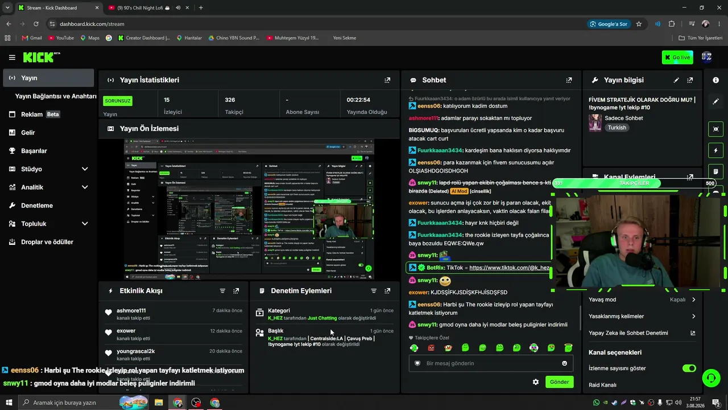Reload the dashboard page
This screenshot has width=728, height=410.
[36, 24]
